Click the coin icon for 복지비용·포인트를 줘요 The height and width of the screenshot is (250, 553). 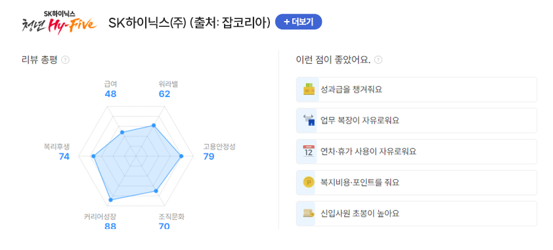coord(308,182)
